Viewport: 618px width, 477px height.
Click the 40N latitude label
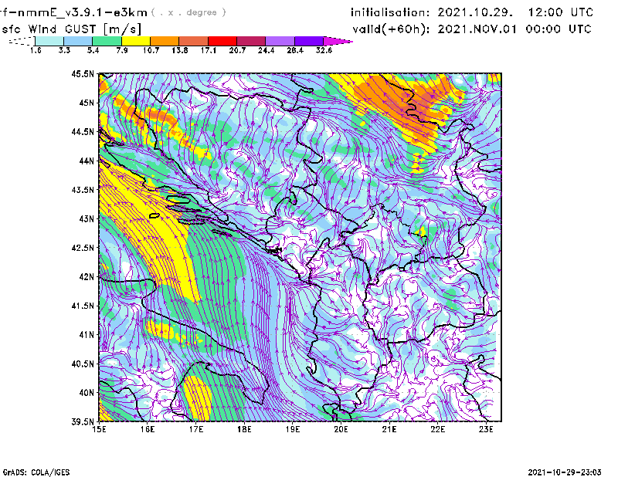[87, 393]
